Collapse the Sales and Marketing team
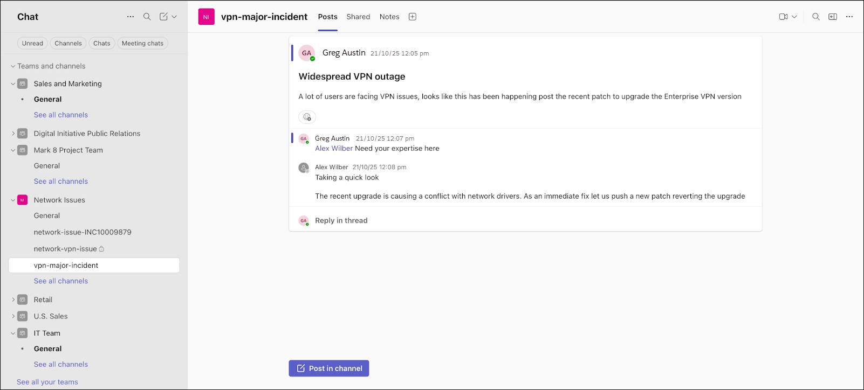864x390 pixels. pos(13,83)
